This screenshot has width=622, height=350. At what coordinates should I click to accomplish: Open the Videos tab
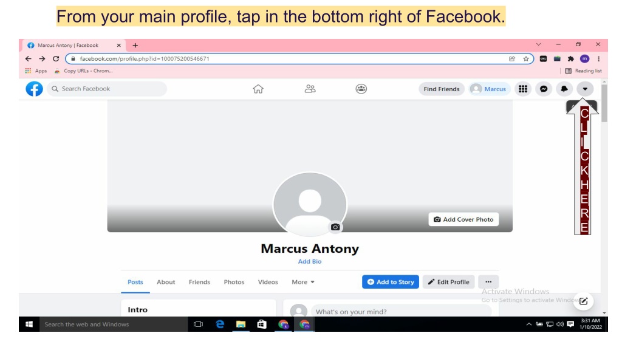tap(268, 282)
